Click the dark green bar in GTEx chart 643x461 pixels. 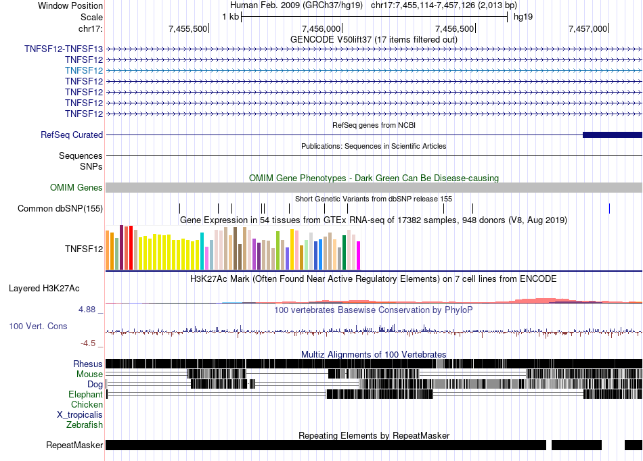(344, 253)
